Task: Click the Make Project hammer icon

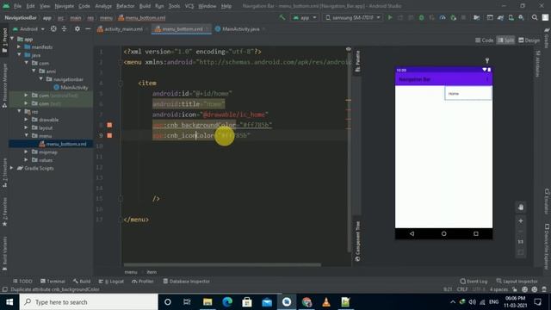Action: coord(282,17)
